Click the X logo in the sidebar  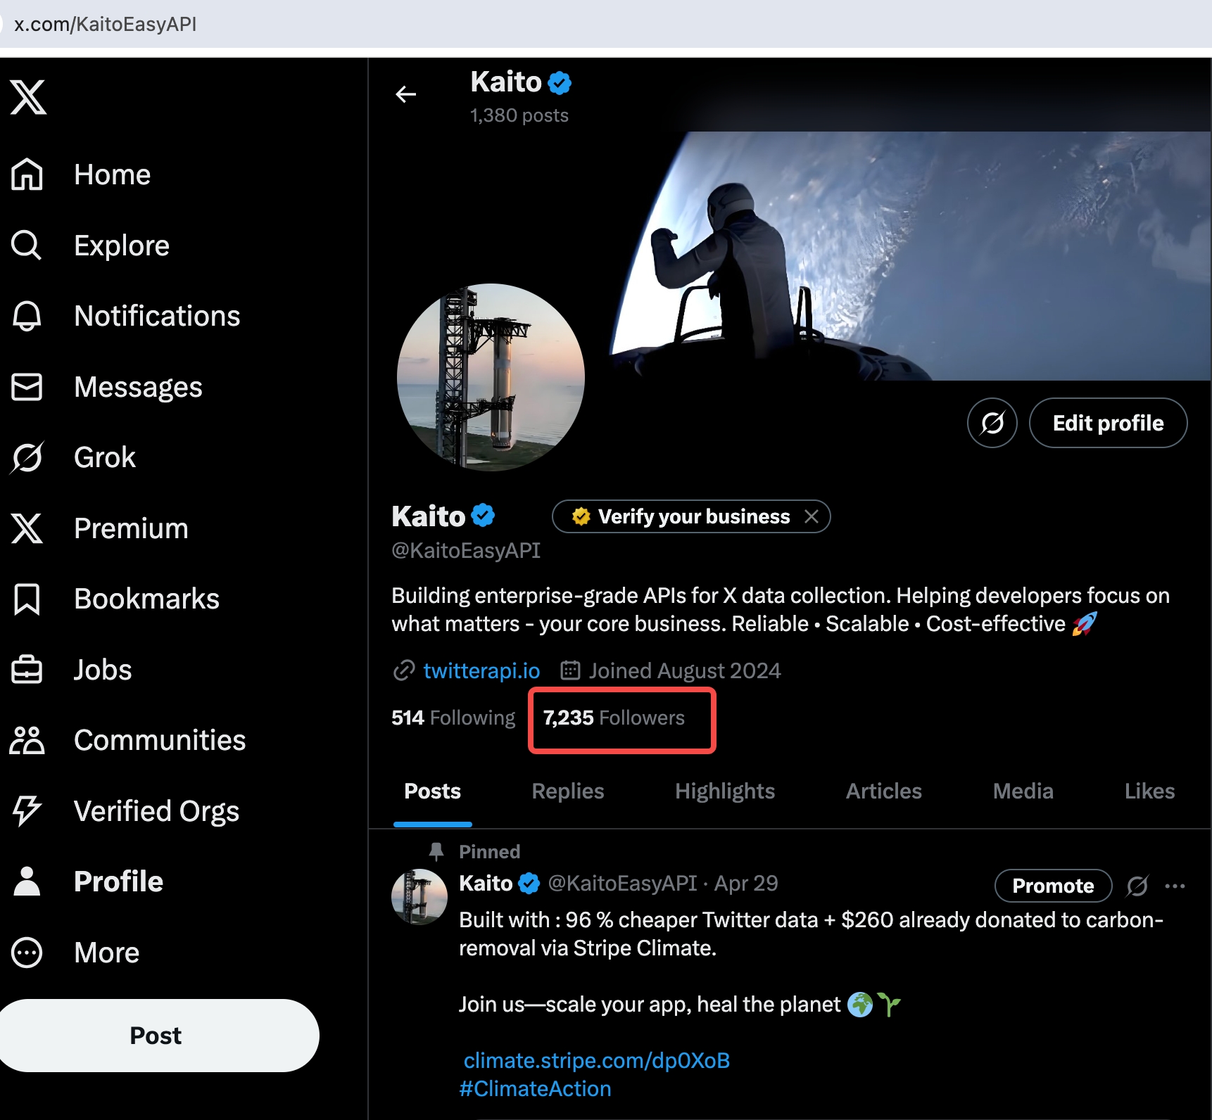pyautogui.click(x=28, y=97)
